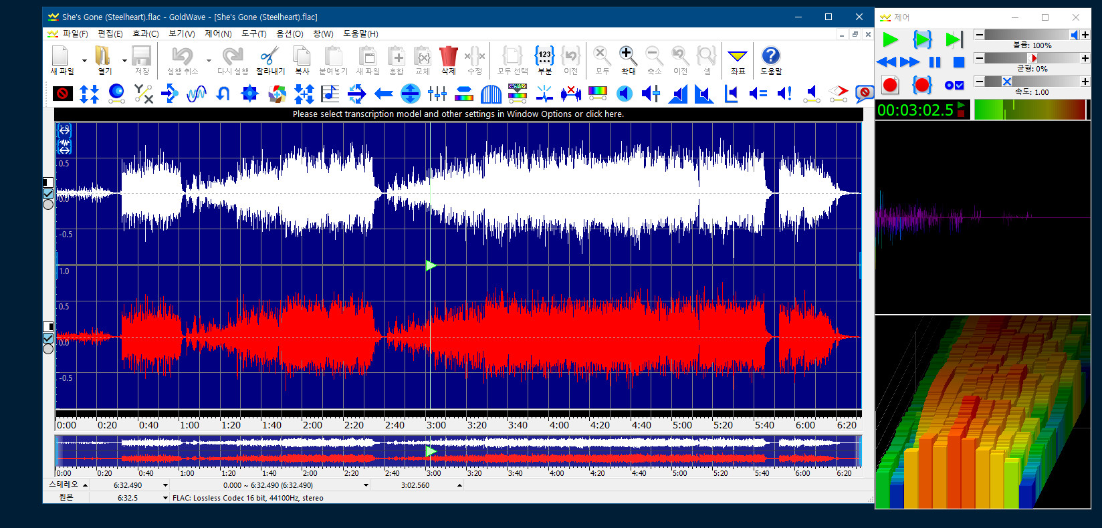Open dropdown next to 6:32.490 length
This screenshot has height=528, width=1102.
[165, 485]
